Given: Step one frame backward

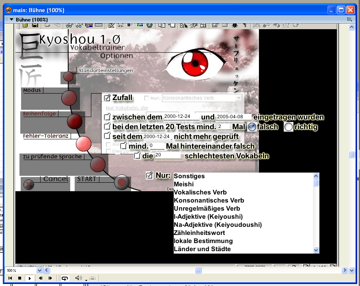Looking at the screenshot, I should click(x=41, y=278).
